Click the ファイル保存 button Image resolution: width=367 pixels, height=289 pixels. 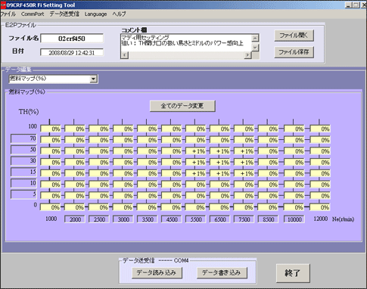coord(294,52)
